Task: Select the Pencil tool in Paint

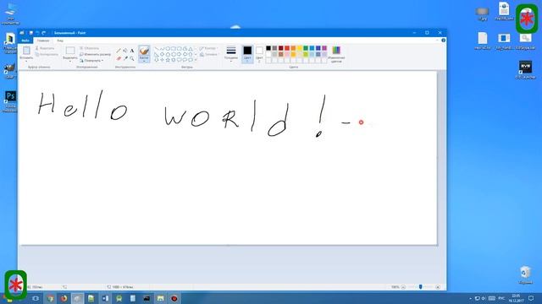Action: [x=119, y=51]
